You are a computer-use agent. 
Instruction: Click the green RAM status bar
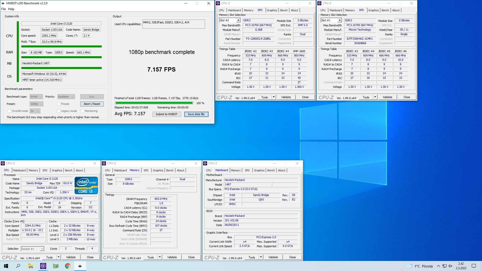(62, 57)
